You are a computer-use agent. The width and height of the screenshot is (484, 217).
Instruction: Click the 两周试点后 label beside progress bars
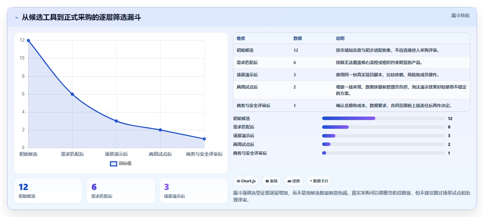pos(244,145)
